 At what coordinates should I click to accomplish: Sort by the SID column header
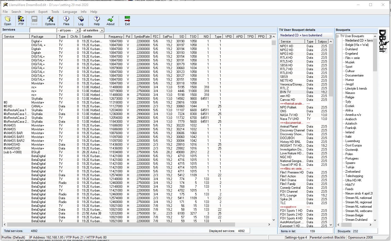(x=180, y=36)
